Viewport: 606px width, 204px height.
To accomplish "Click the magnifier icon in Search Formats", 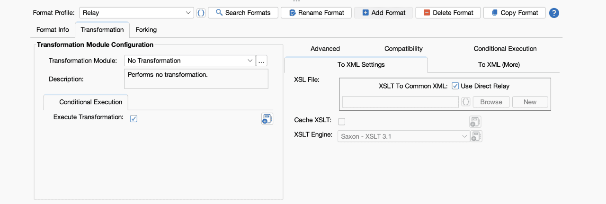I will coord(219,13).
